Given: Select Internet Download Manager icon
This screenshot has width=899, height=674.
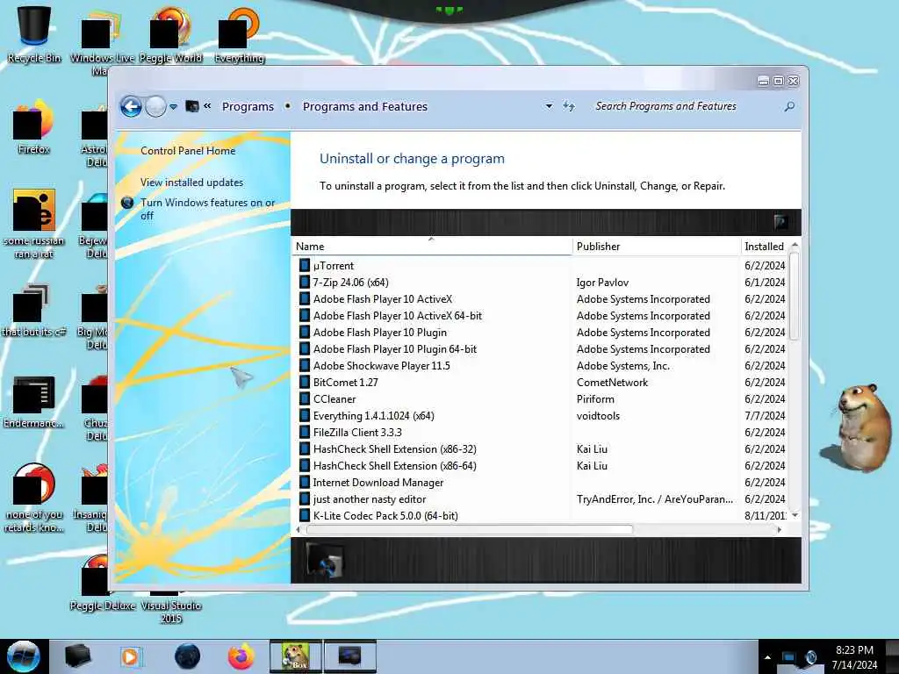Looking at the screenshot, I should pyautogui.click(x=305, y=483).
